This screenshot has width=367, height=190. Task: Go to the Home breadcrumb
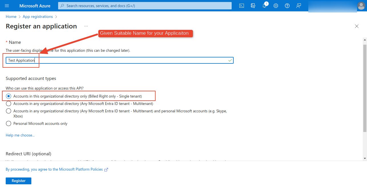[11, 17]
